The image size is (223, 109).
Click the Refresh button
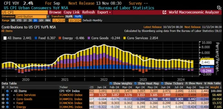[x=88, y=12]
